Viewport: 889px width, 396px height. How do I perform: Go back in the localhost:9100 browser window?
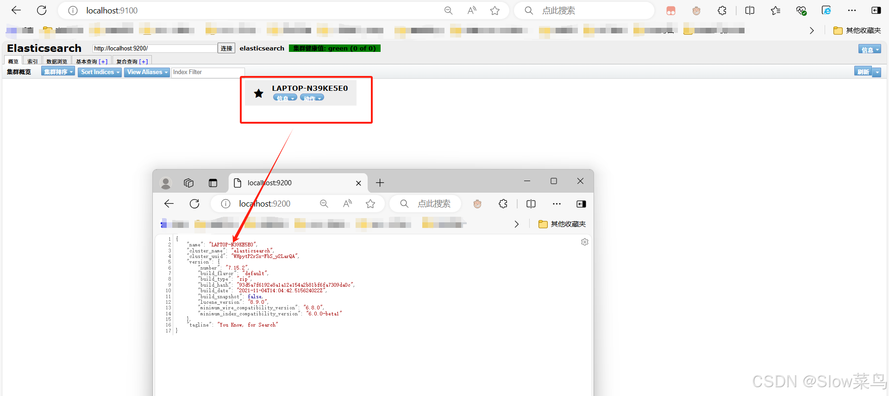point(16,10)
